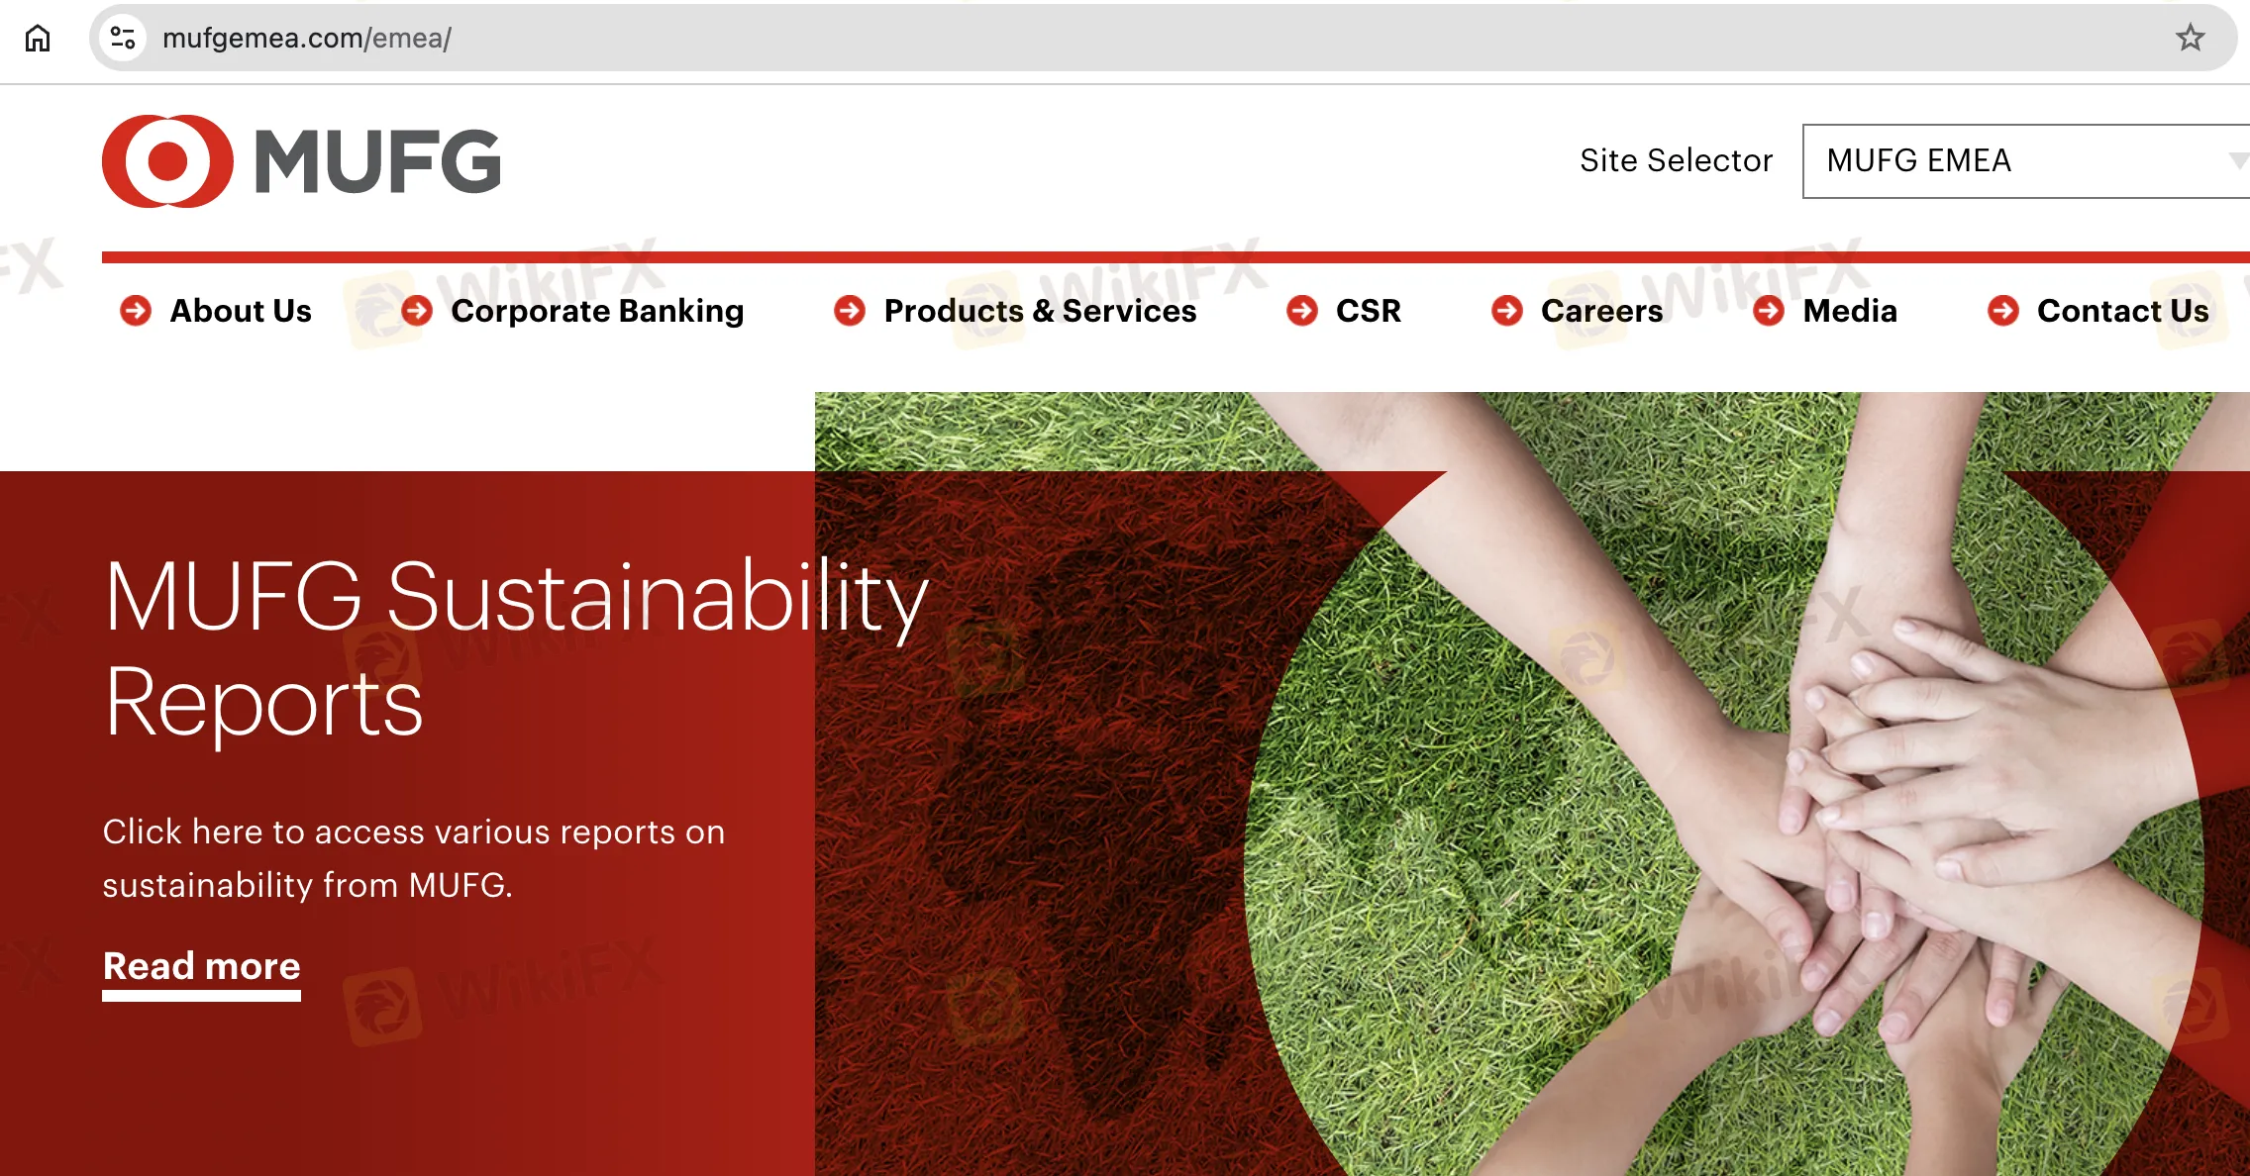Click the arrow icon beside Products & Services
Image resolution: width=2250 pixels, height=1176 pixels.
click(850, 311)
